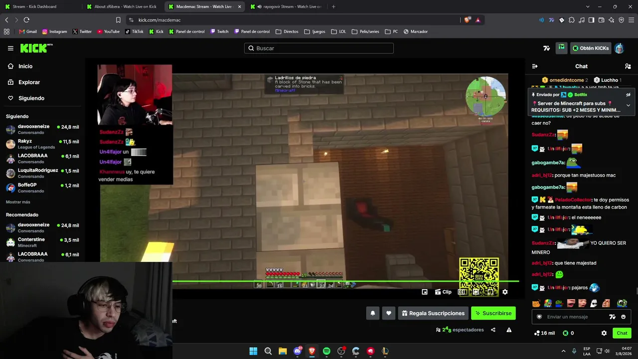Open LuquitaRodriguez channel in sidebar
Viewport: 638px width, 359px height.
pyautogui.click(x=42, y=173)
